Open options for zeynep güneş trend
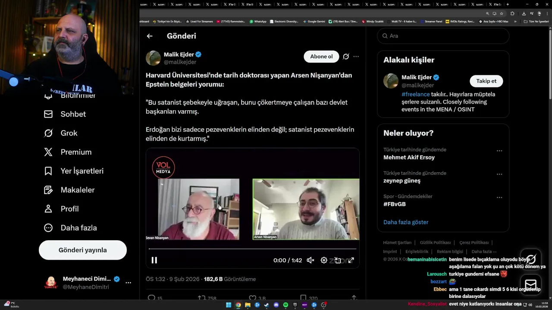The width and height of the screenshot is (552, 310). click(499, 174)
